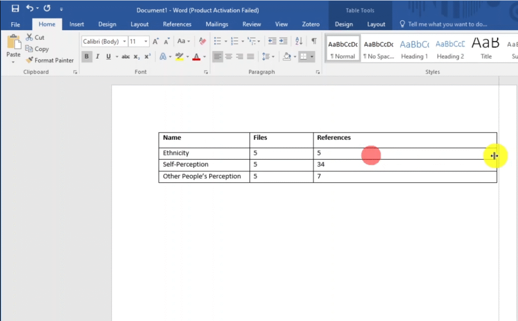Image resolution: width=518 pixels, height=321 pixels.
Task: Click the Copy button
Action: 37,49
